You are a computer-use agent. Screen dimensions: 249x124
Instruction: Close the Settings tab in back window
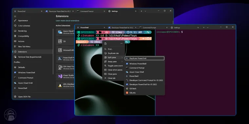(x=136, y=11)
